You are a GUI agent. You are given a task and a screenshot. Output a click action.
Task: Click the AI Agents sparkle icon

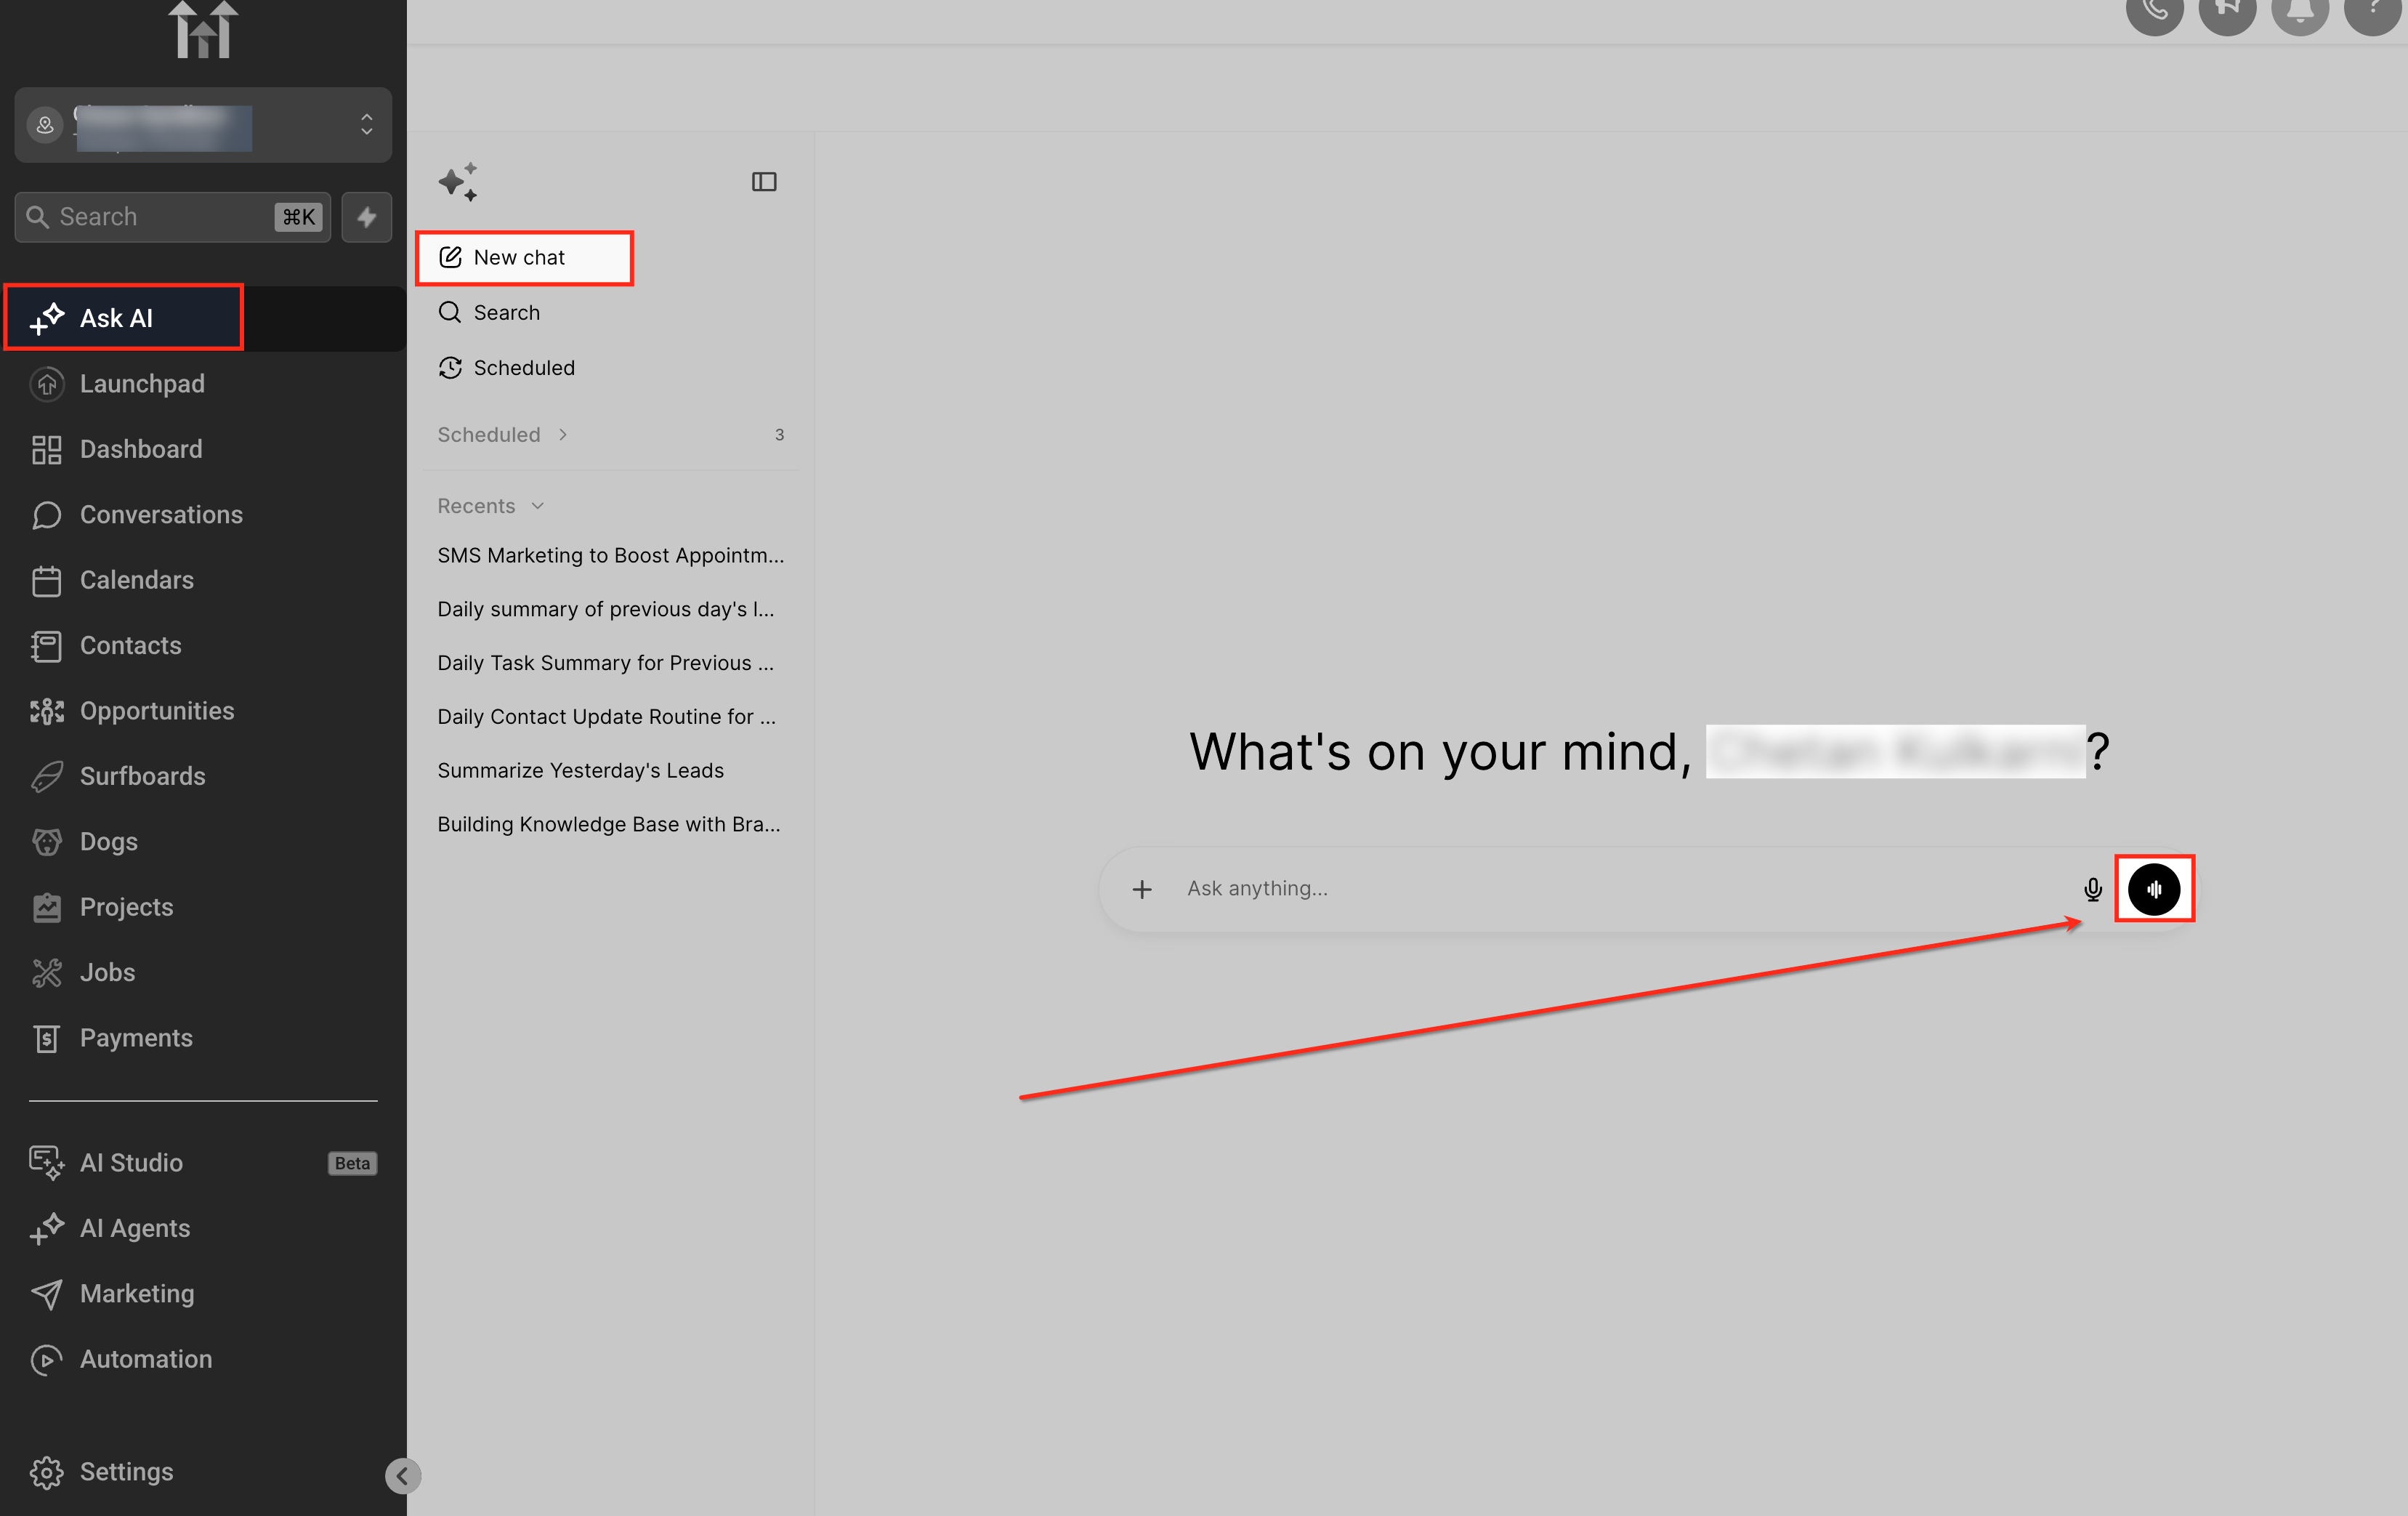coord(46,1228)
